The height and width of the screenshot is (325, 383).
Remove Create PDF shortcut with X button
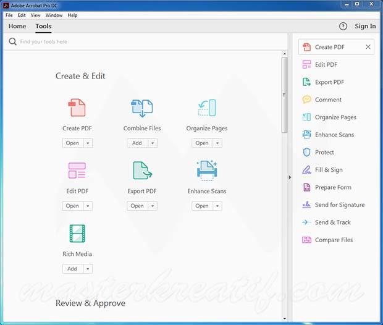[368, 47]
